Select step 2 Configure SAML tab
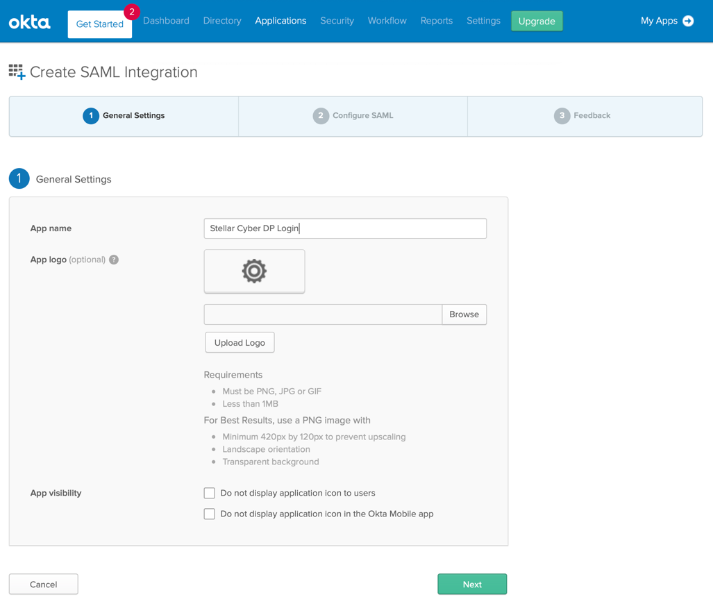Screen dimensions: 713x606 [353, 116]
